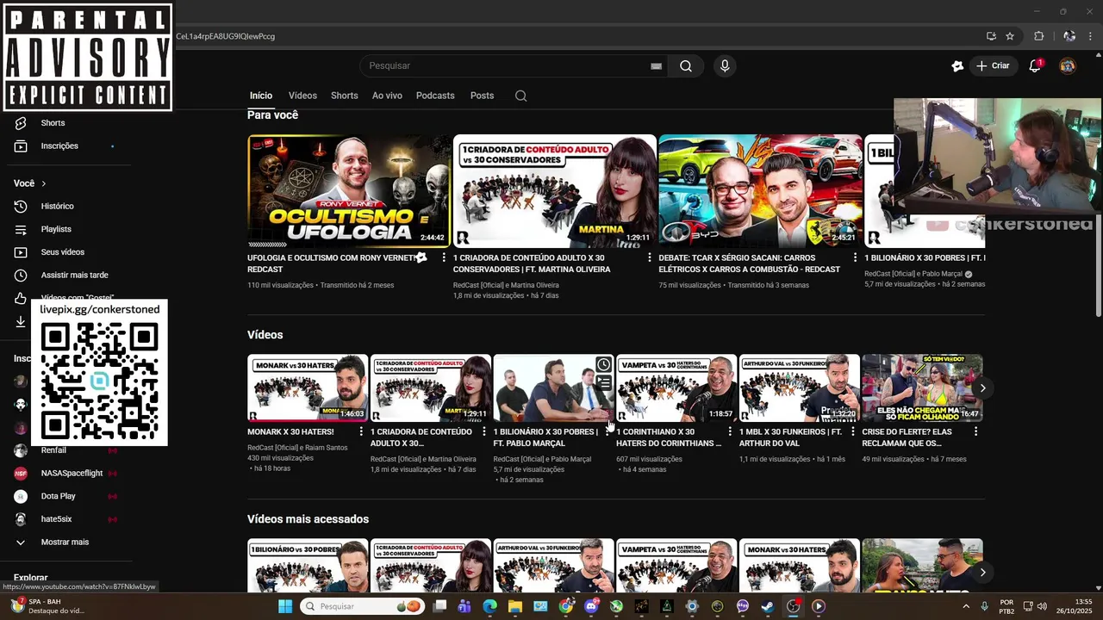This screenshot has width=1103, height=620.
Task: Open Microsoft Edge from taskbar
Action: (x=489, y=606)
